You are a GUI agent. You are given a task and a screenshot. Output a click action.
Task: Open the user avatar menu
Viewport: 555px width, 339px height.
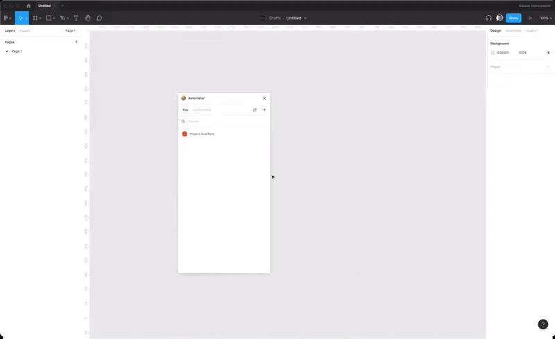(x=499, y=18)
